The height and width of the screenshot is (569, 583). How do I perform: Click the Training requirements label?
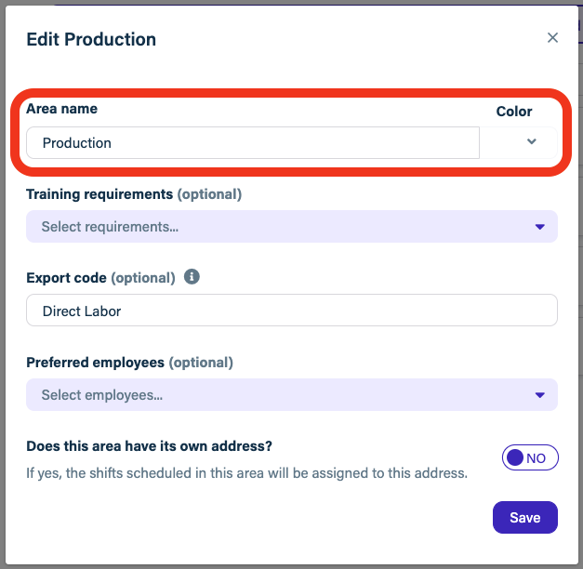tap(99, 194)
